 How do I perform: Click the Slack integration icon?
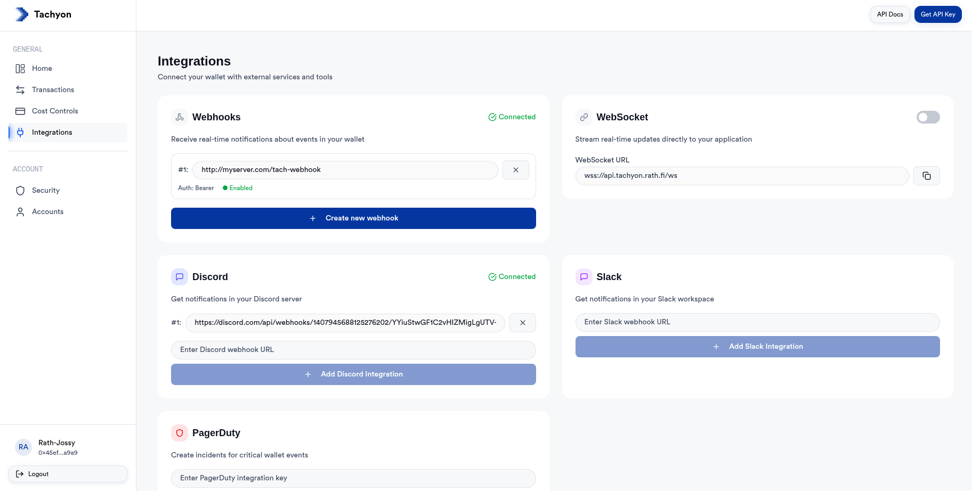[584, 276]
